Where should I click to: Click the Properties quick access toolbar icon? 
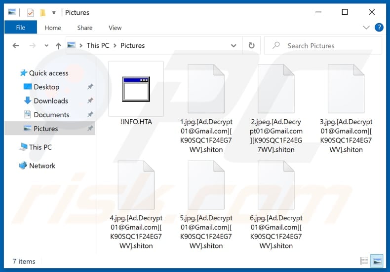[x=30, y=12]
